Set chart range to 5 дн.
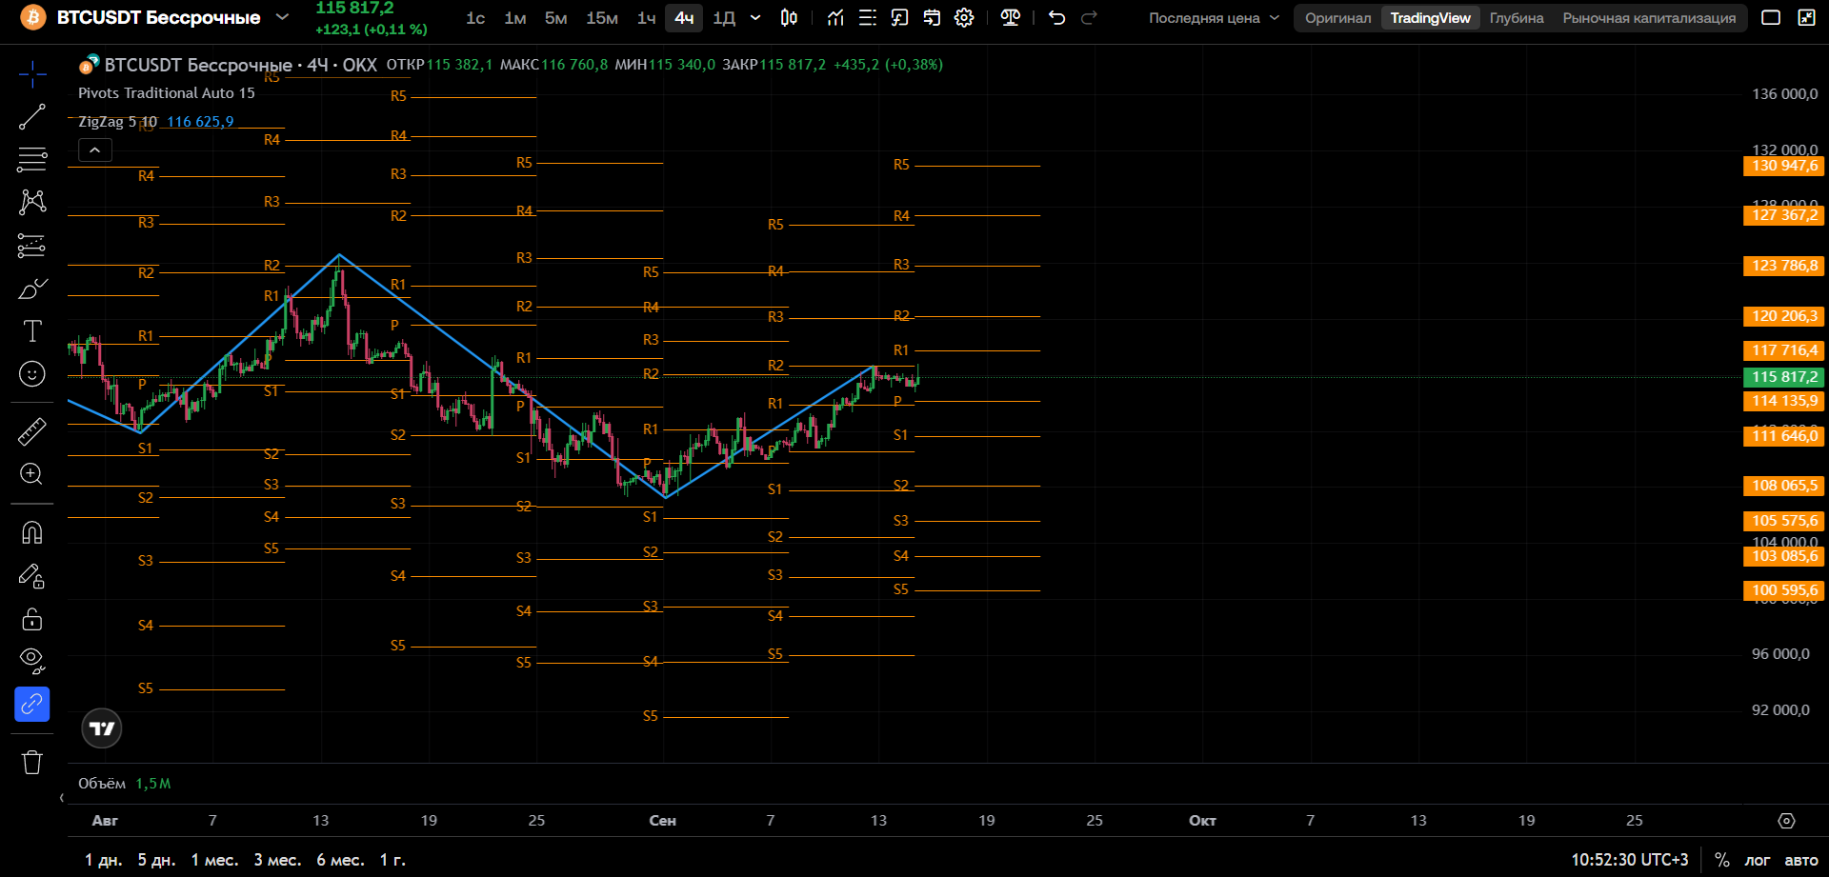Viewport: 1829px width, 877px height. (x=157, y=860)
